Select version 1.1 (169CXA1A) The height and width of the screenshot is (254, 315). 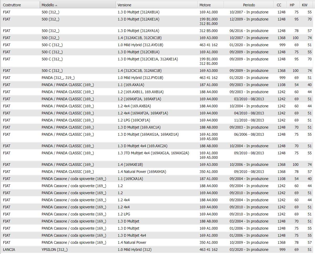pos(130,179)
